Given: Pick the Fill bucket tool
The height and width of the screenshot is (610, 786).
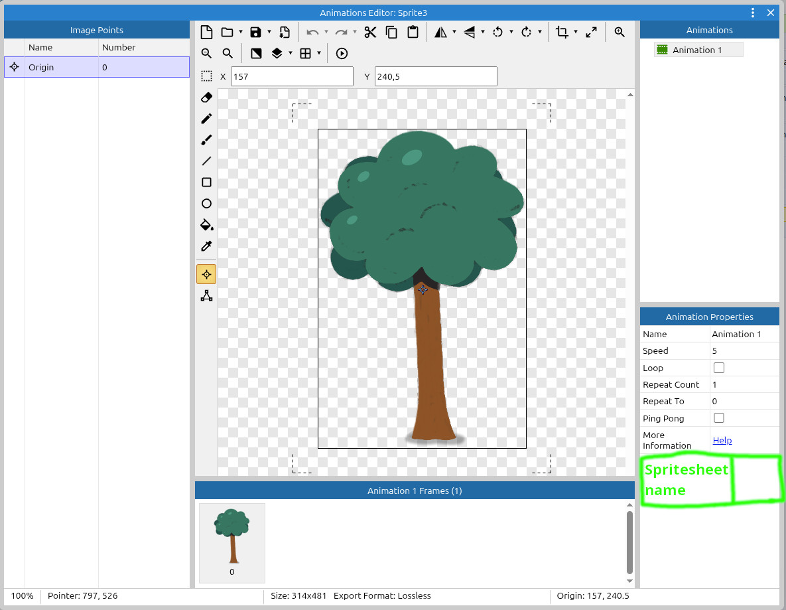Looking at the screenshot, I should 206,225.
